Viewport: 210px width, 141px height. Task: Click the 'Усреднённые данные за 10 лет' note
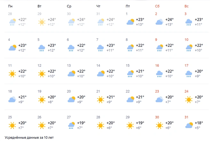[x=29, y=137]
